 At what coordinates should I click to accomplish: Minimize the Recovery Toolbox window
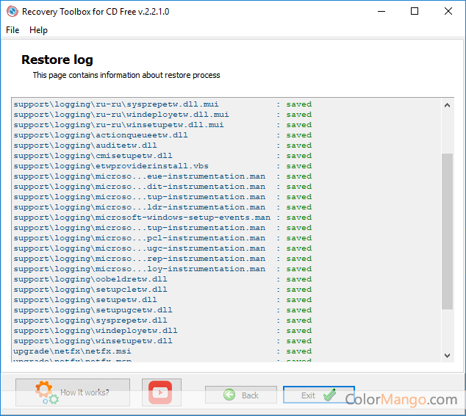coord(381,12)
